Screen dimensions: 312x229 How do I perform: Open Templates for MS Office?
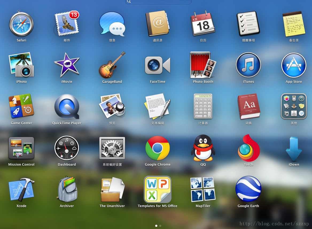(x=158, y=189)
